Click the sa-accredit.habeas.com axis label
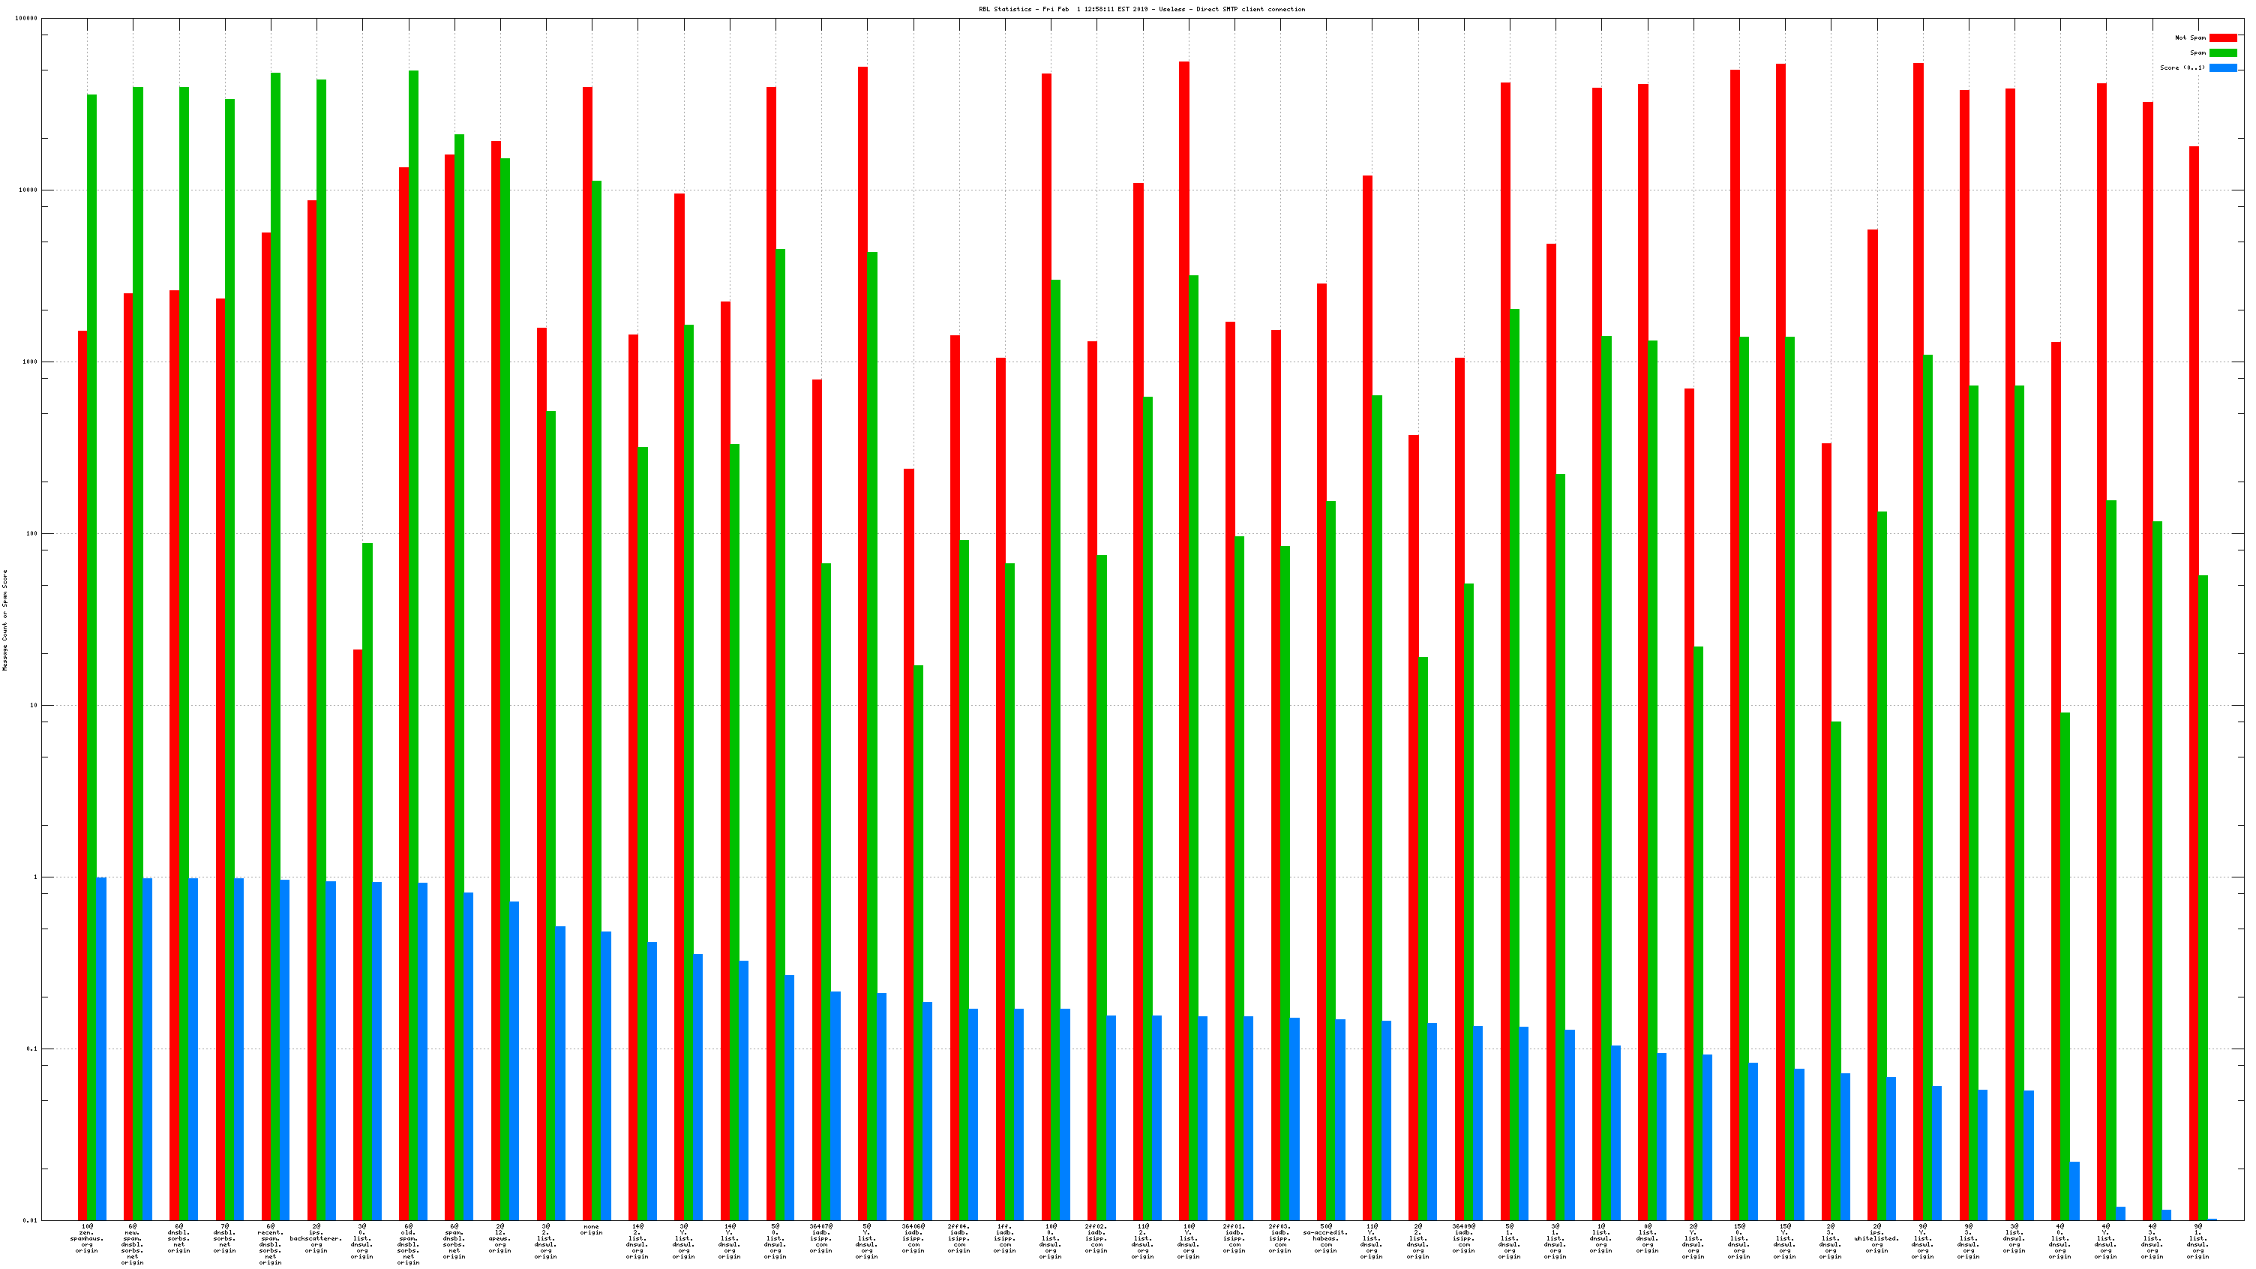This screenshot has height=1269, width=2256. tap(1326, 1238)
